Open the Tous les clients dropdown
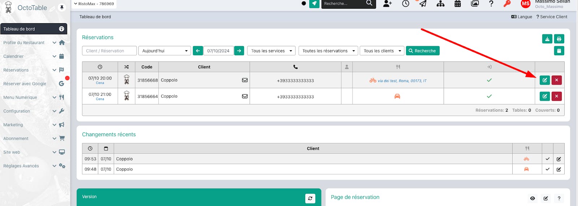 click(x=382, y=51)
